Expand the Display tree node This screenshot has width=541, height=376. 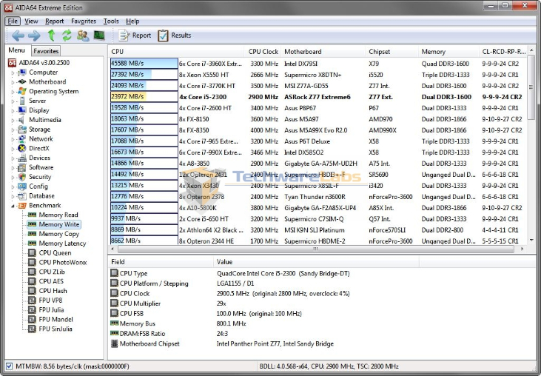pos(13,111)
